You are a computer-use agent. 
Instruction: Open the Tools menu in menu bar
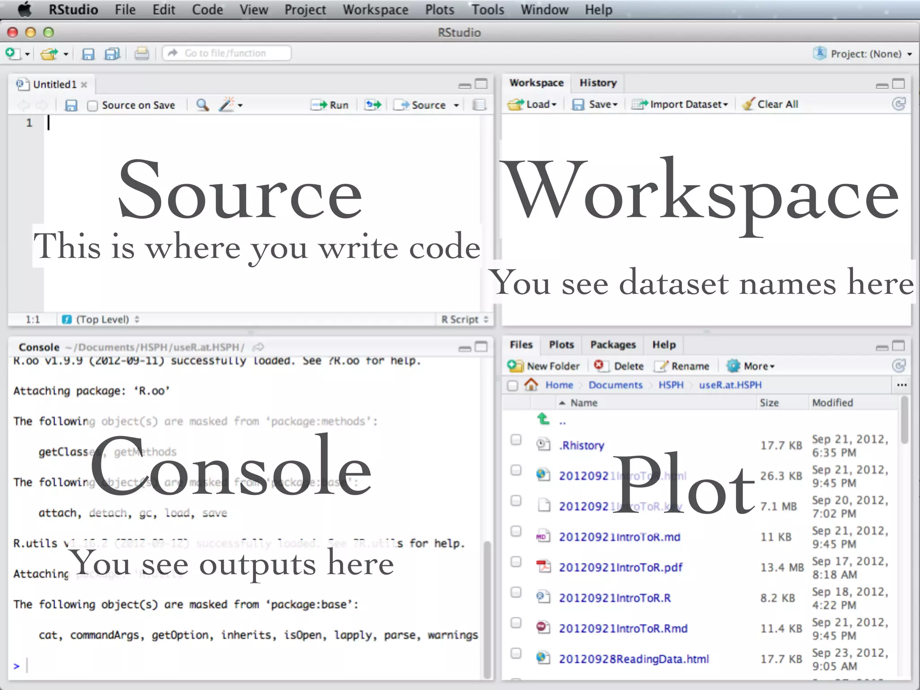tap(488, 9)
